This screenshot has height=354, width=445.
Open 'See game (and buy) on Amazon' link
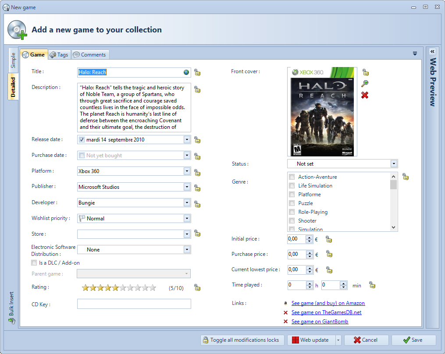coord(328,303)
